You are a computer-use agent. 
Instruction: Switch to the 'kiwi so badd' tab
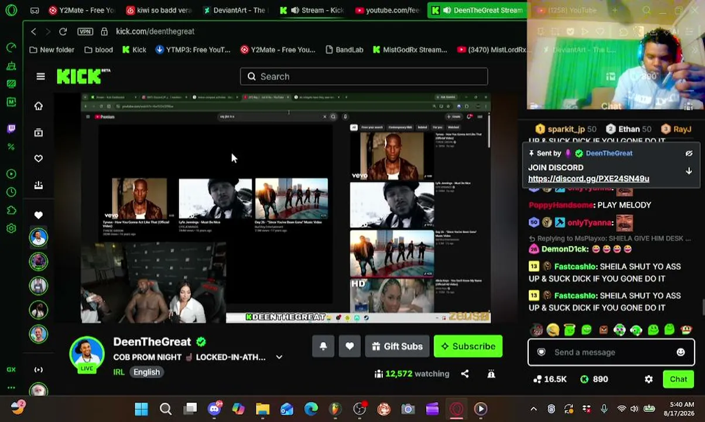point(159,11)
